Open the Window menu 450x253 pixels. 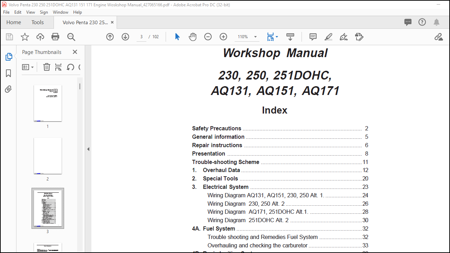tap(61, 12)
